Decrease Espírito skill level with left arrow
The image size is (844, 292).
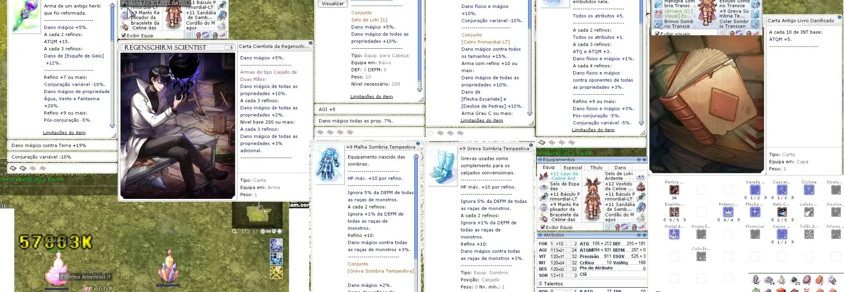(x=664, y=220)
